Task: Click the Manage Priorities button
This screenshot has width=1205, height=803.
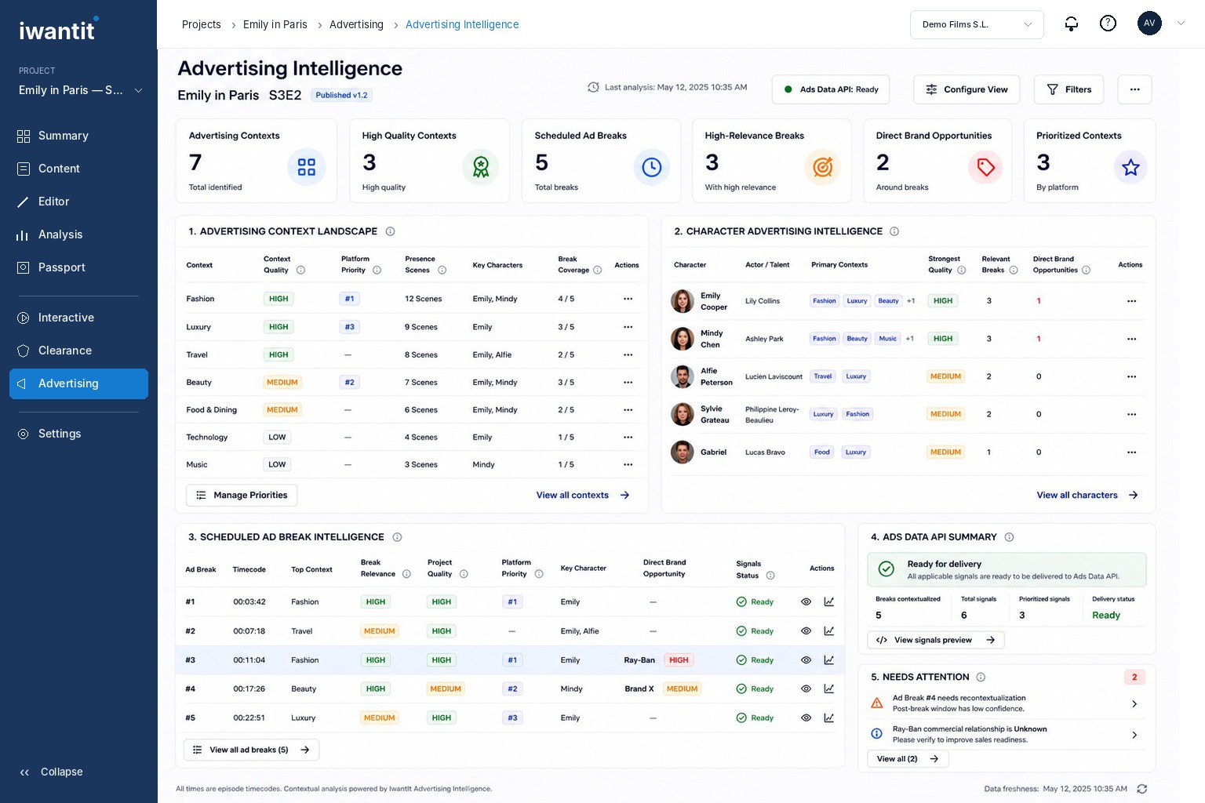Action: click(242, 496)
